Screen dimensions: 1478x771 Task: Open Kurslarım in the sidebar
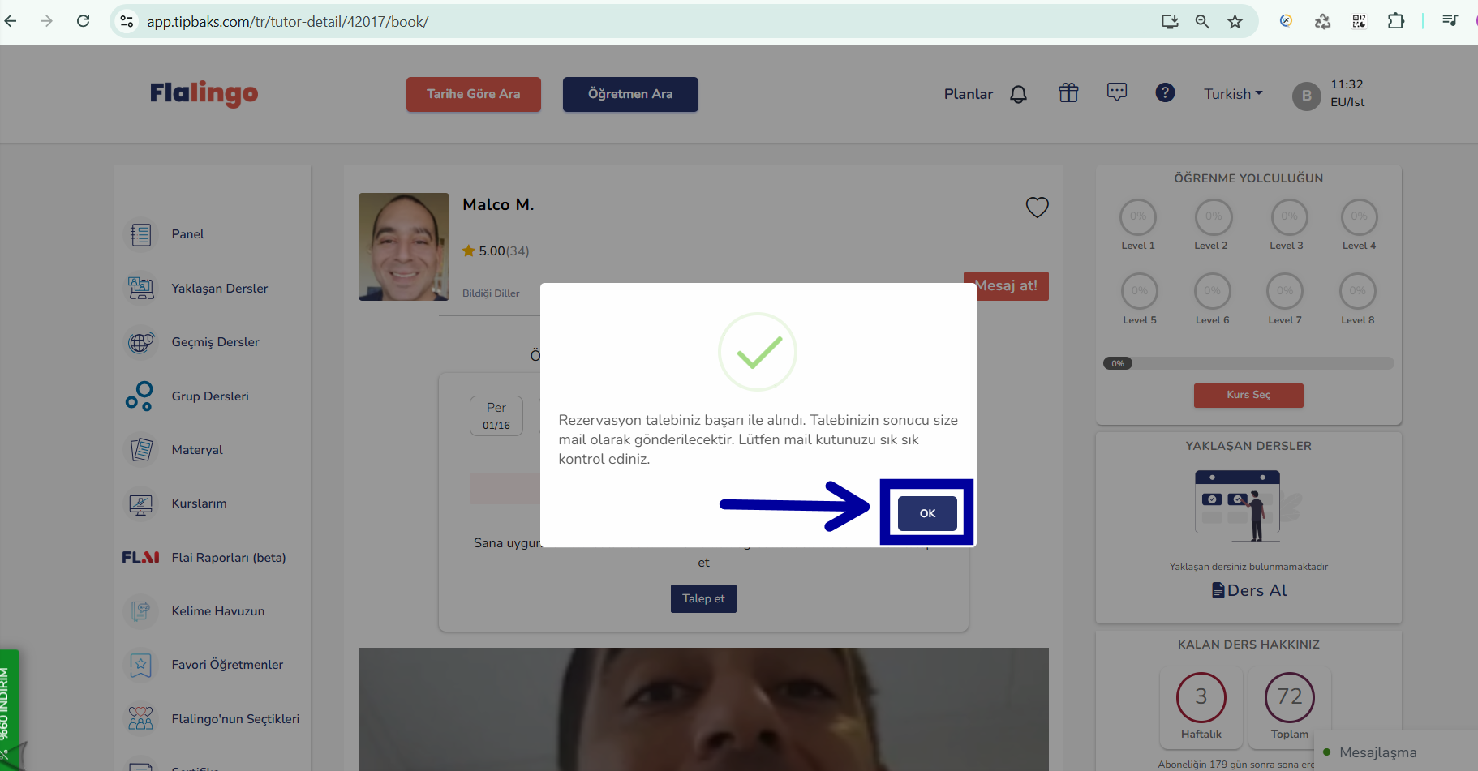(x=199, y=503)
